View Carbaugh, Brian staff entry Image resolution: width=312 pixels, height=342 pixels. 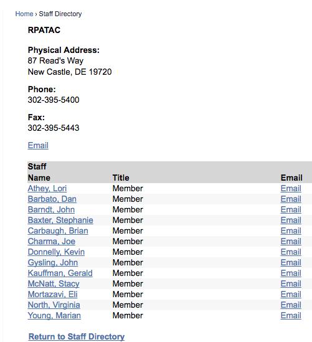tap(58, 230)
